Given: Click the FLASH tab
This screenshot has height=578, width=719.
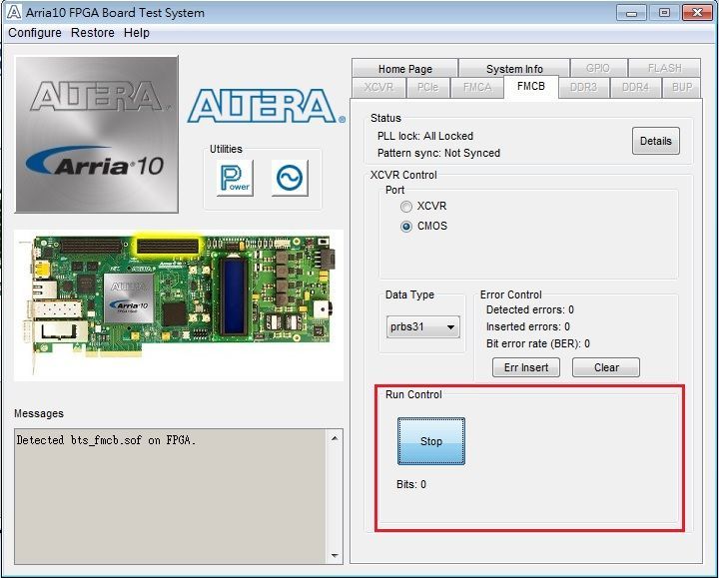Looking at the screenshot, I should (x=664, y=68).
